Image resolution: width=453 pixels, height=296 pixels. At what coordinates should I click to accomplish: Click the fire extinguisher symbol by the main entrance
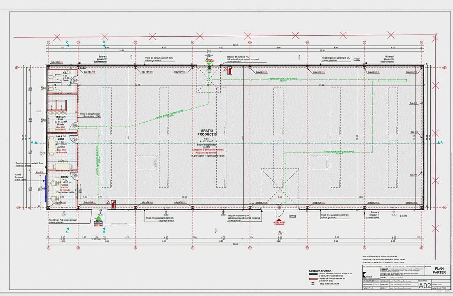113,203
